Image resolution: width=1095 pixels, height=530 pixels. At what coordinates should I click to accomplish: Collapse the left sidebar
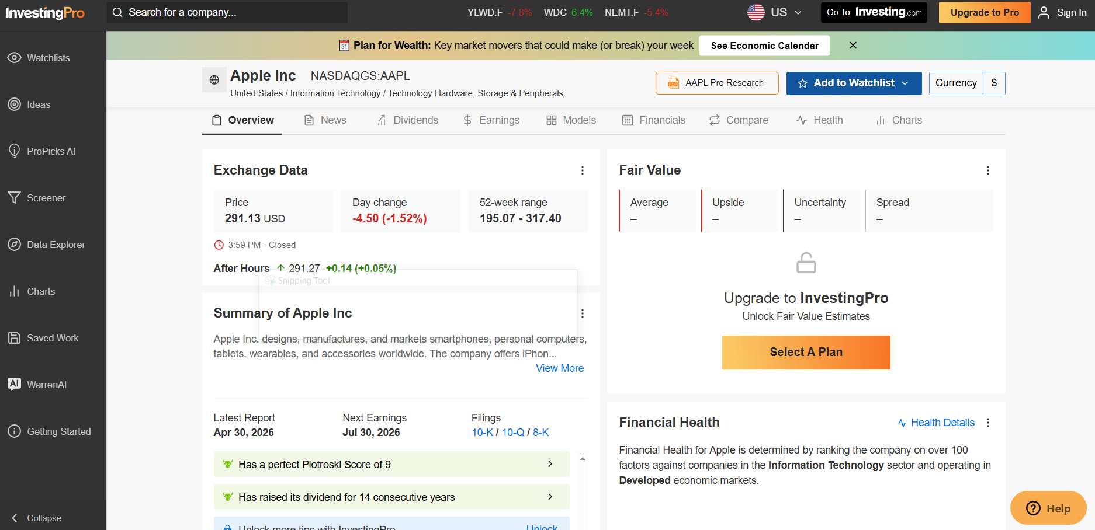[36, 518]
